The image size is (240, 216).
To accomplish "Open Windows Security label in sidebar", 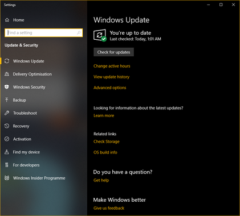I will coord(29,87).
